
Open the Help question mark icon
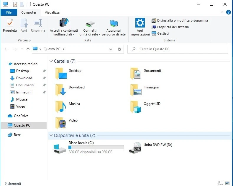[x=228, y=12]
